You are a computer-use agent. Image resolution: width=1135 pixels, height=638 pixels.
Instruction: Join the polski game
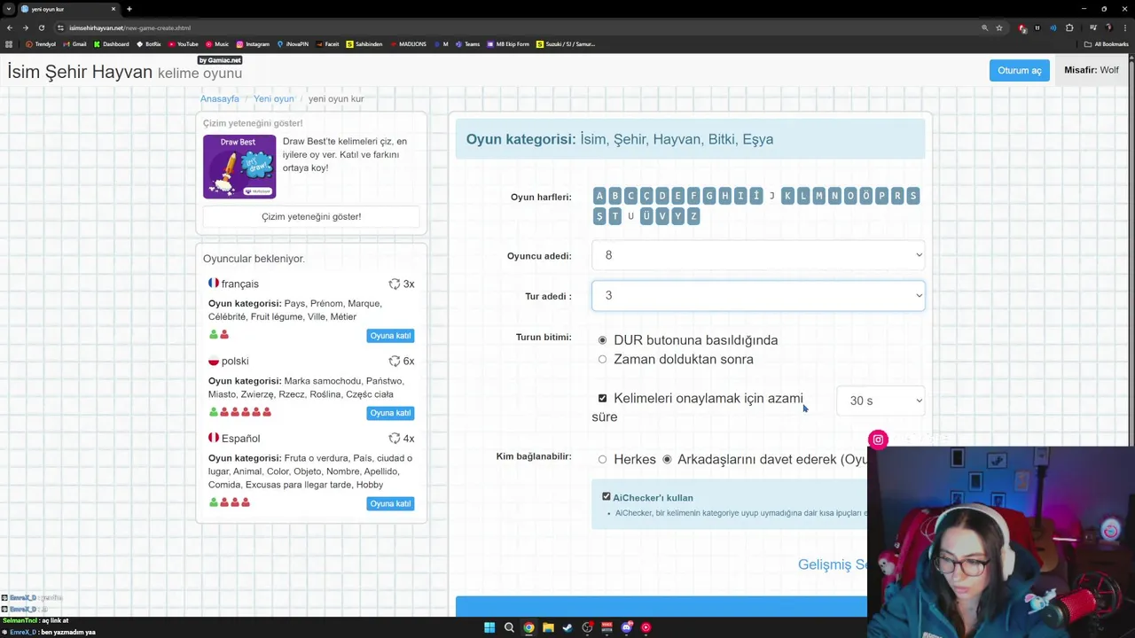390,413
